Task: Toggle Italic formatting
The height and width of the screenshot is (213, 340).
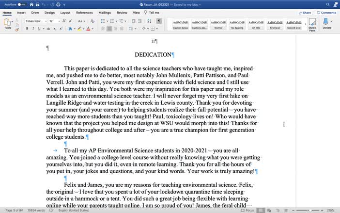Action: tap(33, 29)
